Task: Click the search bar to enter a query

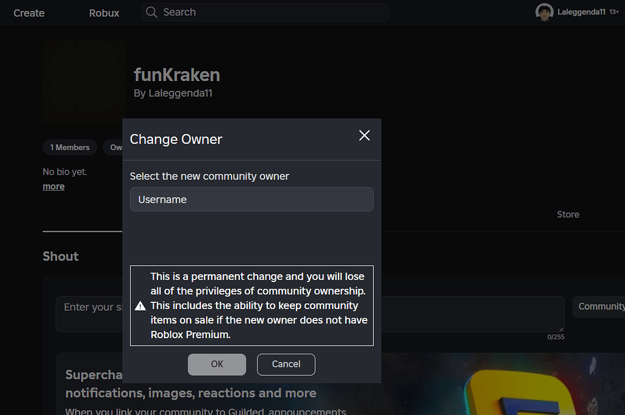Action: (x=265, y=12)
